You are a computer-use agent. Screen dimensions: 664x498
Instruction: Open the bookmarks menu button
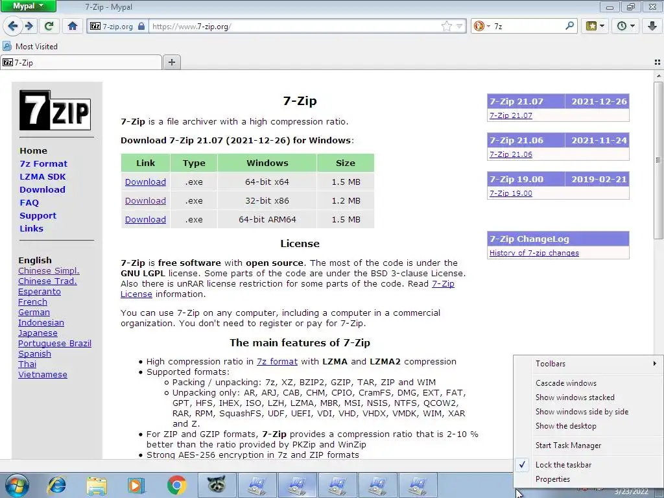click(x=595, y=26)
